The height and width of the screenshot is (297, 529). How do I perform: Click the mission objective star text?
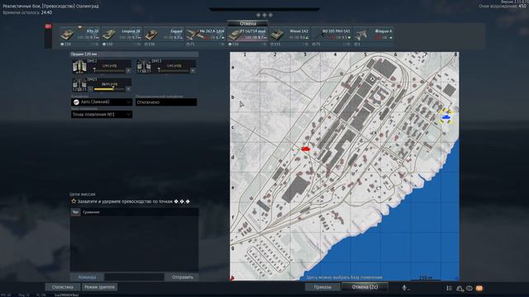pyautogui.click(x=131, y=201)
